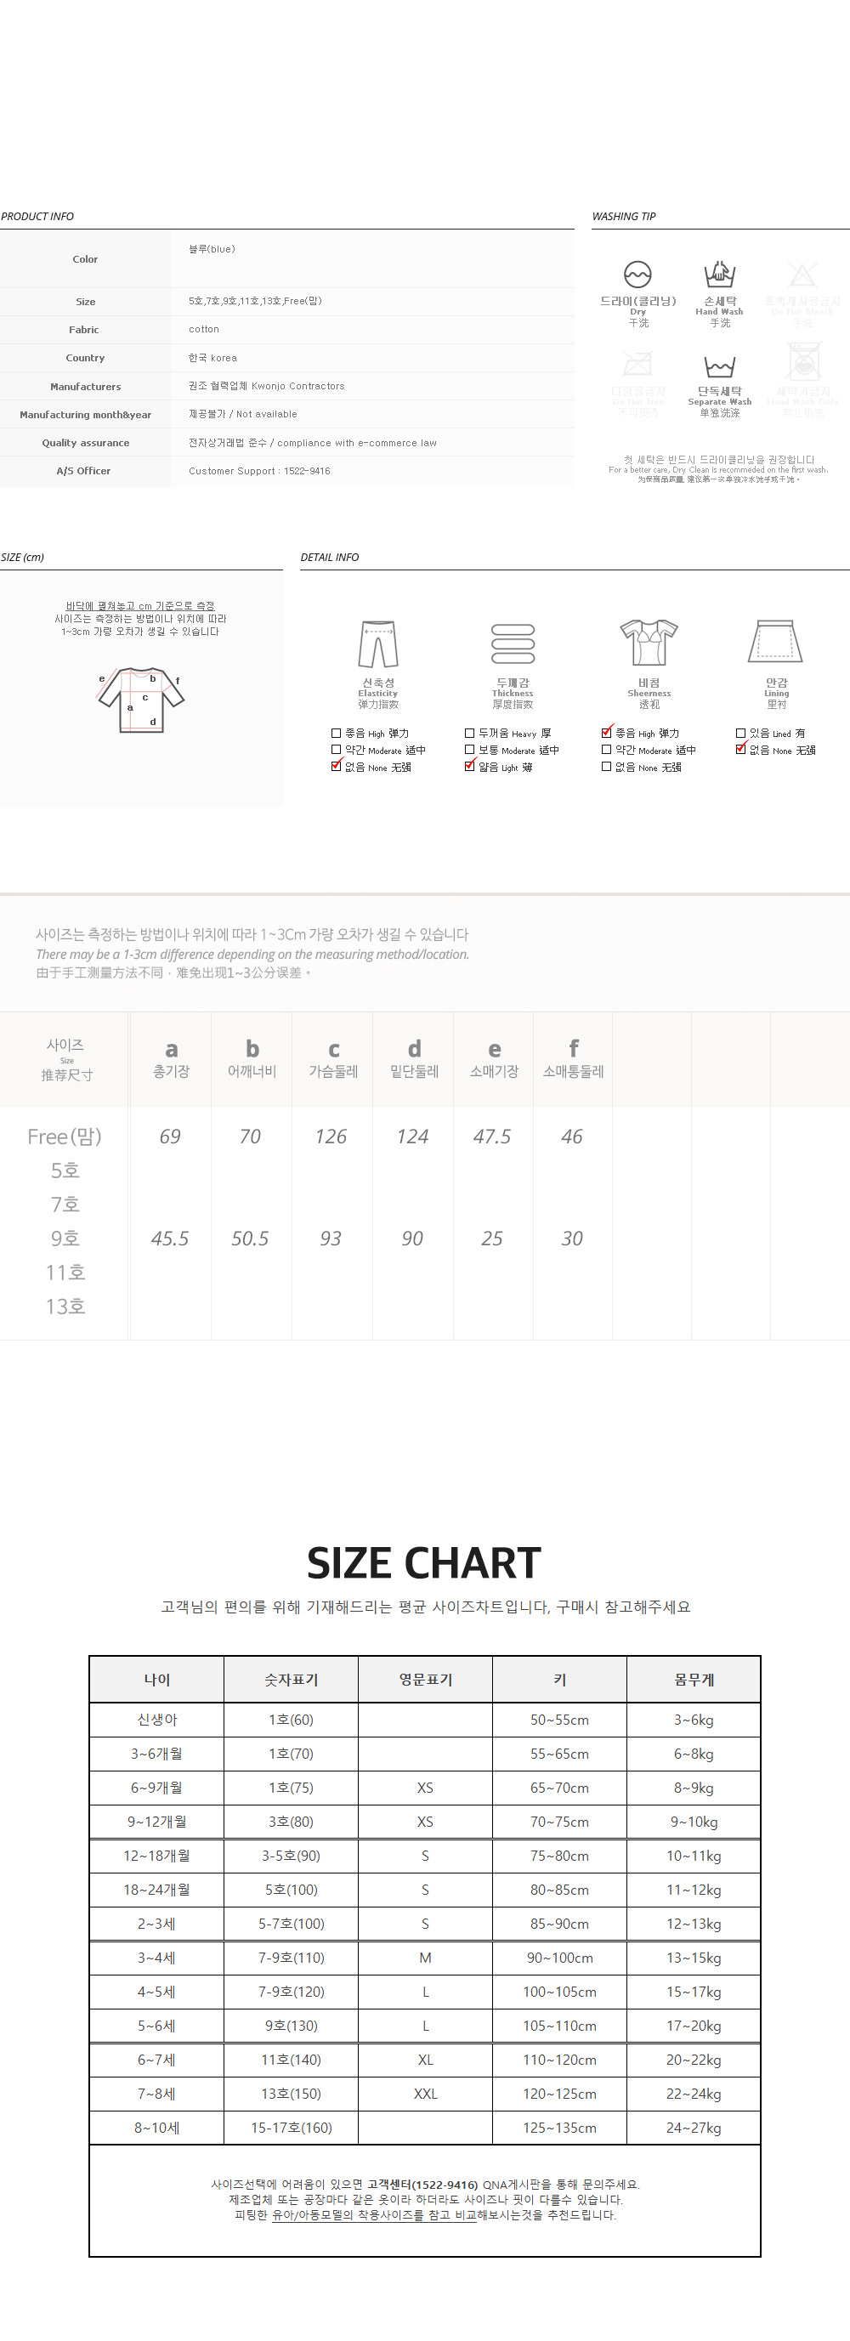Click the PRODUCT INFO section heading
The height and width of the screenshot is (2341, 850).
click(37, 216)
